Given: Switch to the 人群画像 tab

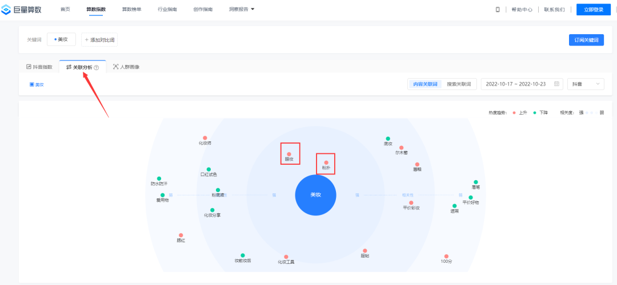Looking at the screenshot, I should point(126,67).
